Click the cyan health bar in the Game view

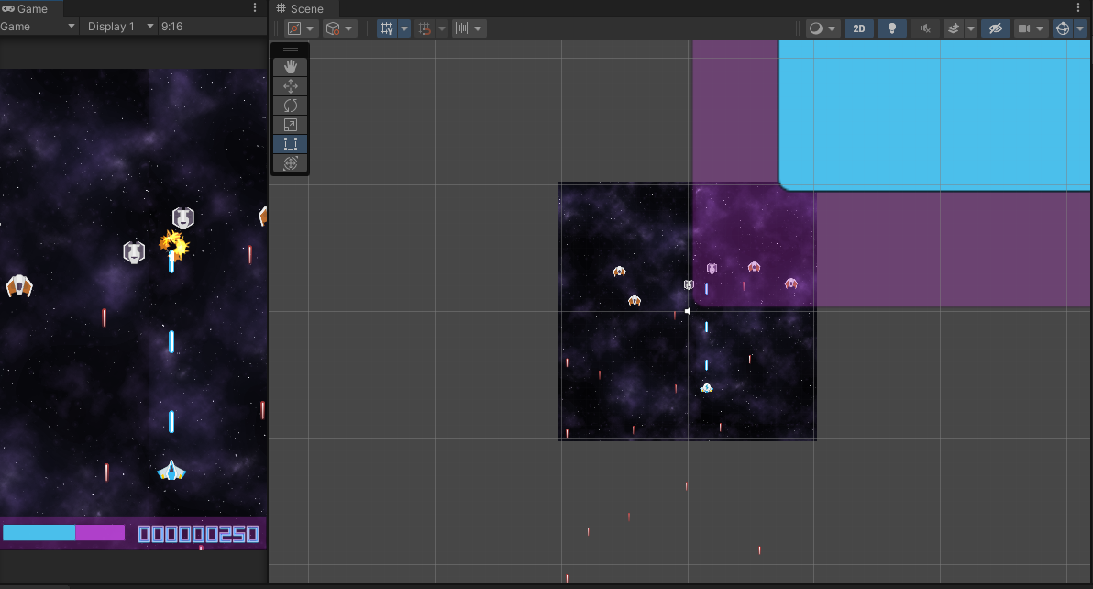39,532
